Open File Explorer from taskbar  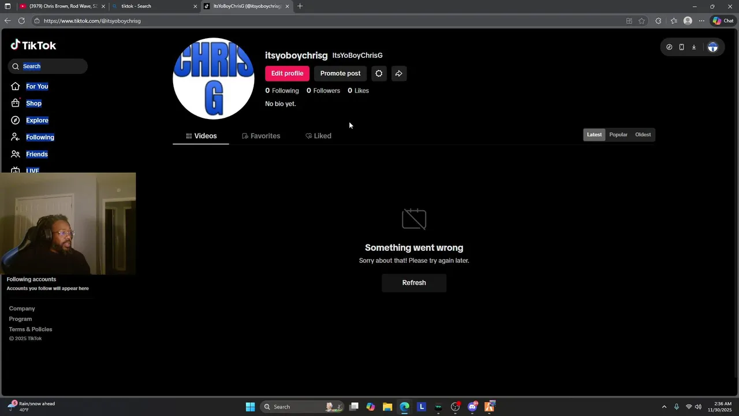point(387,407)
